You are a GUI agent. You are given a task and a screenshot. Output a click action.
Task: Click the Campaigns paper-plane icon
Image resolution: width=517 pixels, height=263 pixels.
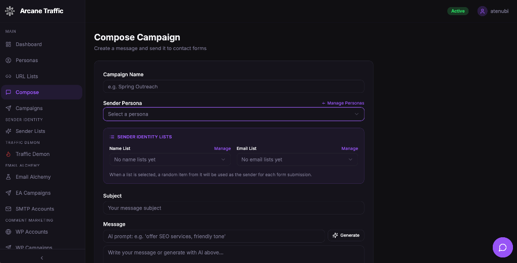point(9,108)
